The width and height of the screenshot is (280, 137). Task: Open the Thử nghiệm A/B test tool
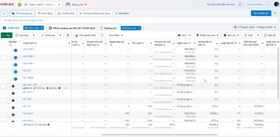pyautogui.click(x=86, y=35)
